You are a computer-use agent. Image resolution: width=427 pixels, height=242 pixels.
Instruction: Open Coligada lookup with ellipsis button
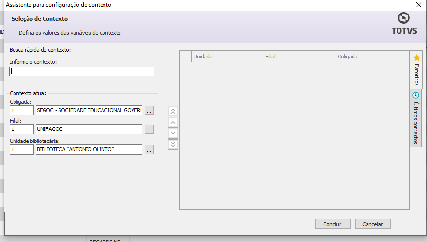pos(149,111)
